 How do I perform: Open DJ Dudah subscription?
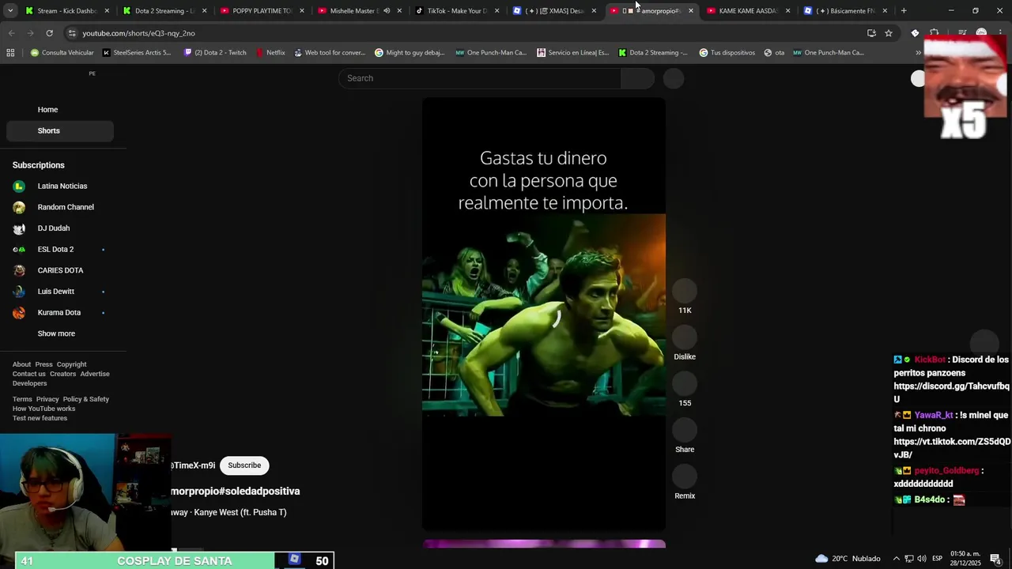[x=60, y=228]
